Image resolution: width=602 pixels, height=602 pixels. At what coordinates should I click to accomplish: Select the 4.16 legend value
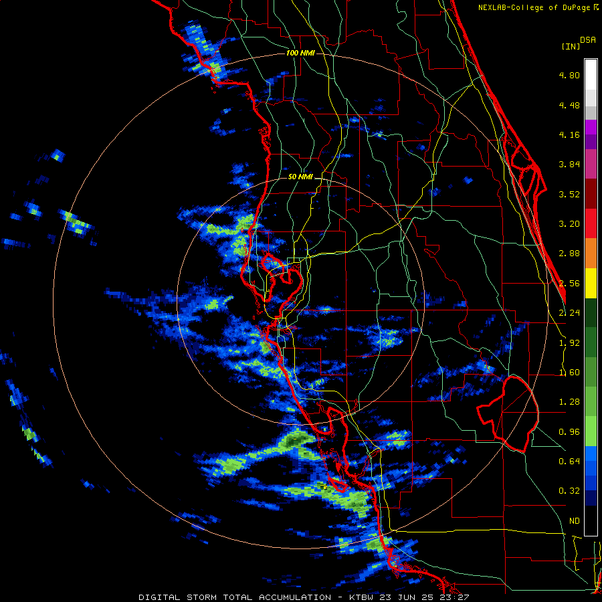point(569,134)
